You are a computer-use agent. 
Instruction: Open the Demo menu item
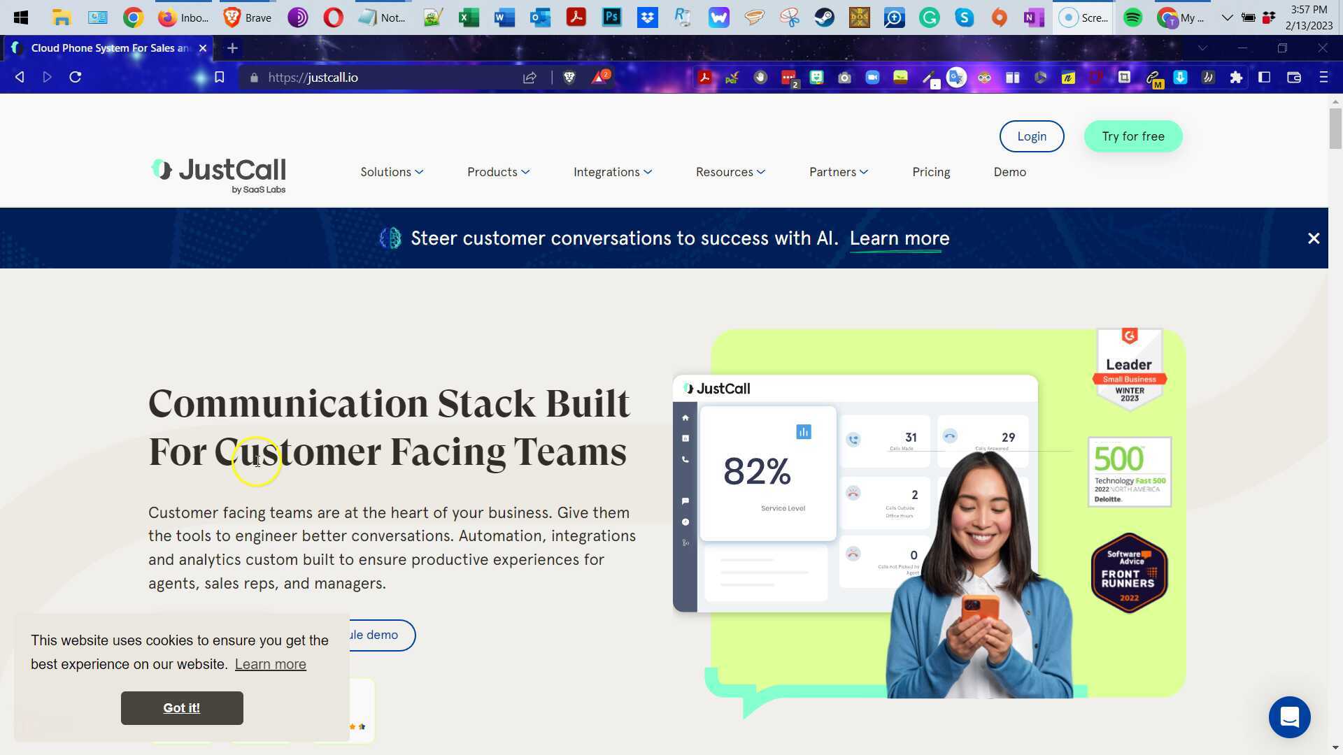(1009, 172)
